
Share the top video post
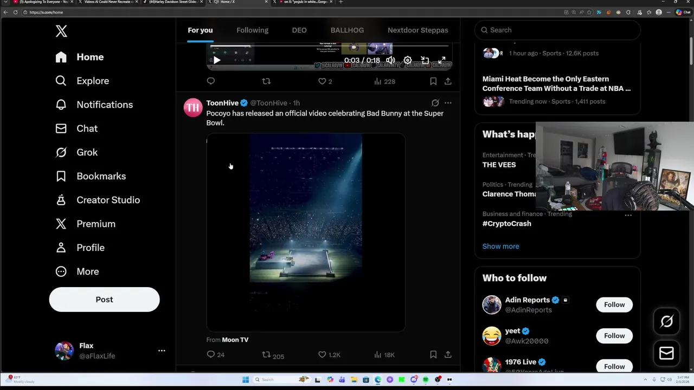click(448, 81)
